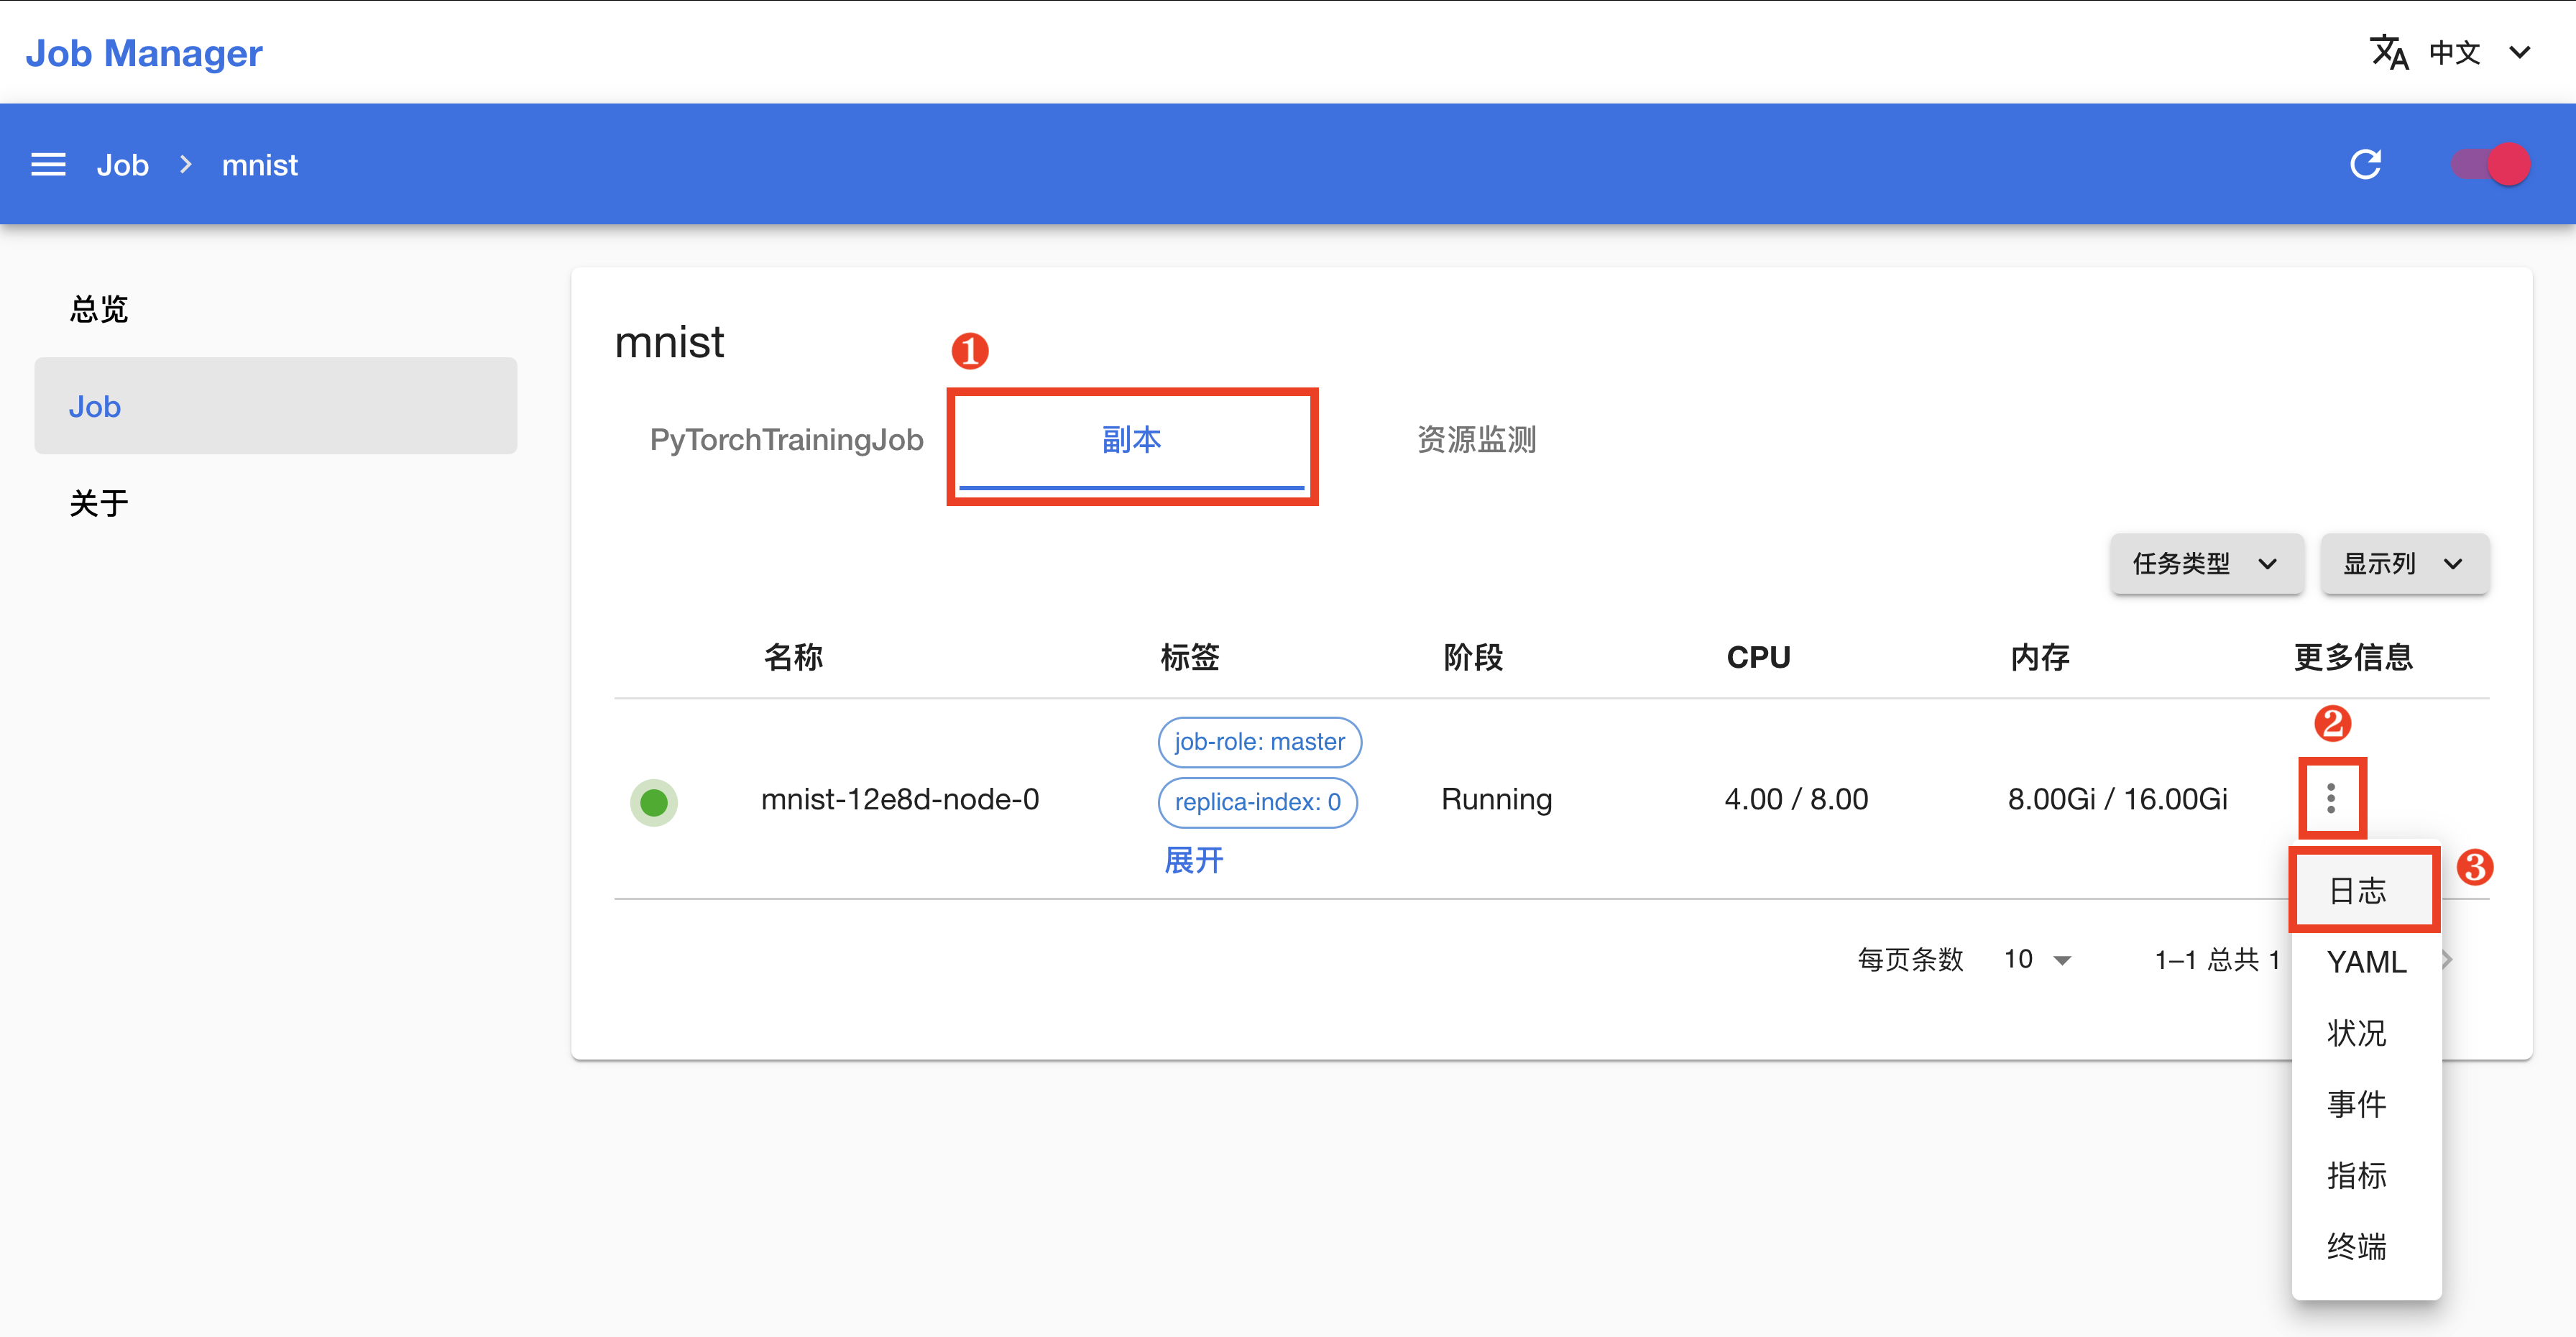The height and width of the screenshot is (1337, 2576).
Task: Open the three-dot more info menu
Action: (x=2331, y=798)
